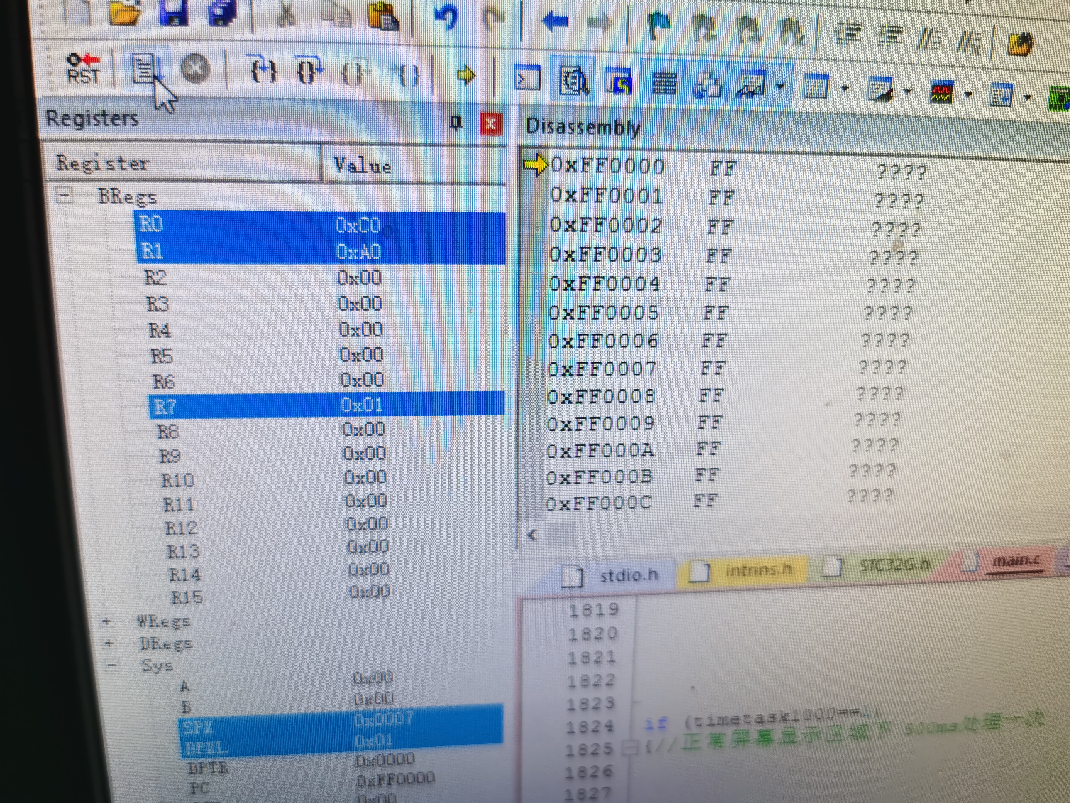Close the Registers panel with red X
1070x803 pixels.
[491, 124]
